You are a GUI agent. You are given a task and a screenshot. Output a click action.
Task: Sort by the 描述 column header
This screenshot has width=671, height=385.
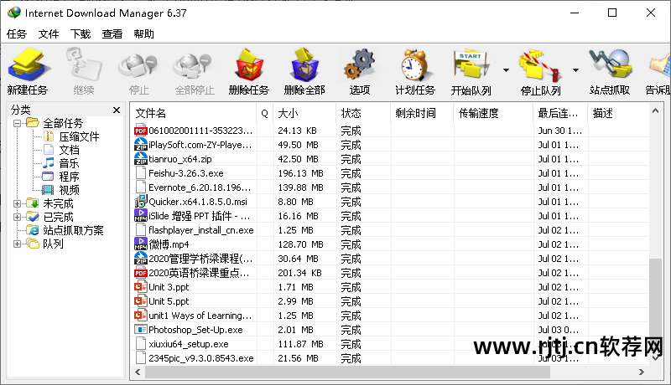click(618, 113)
